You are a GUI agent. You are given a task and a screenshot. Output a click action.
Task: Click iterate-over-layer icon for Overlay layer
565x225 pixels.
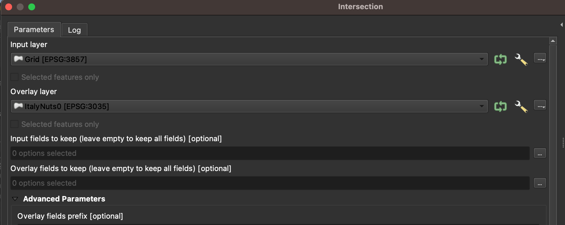500,106
